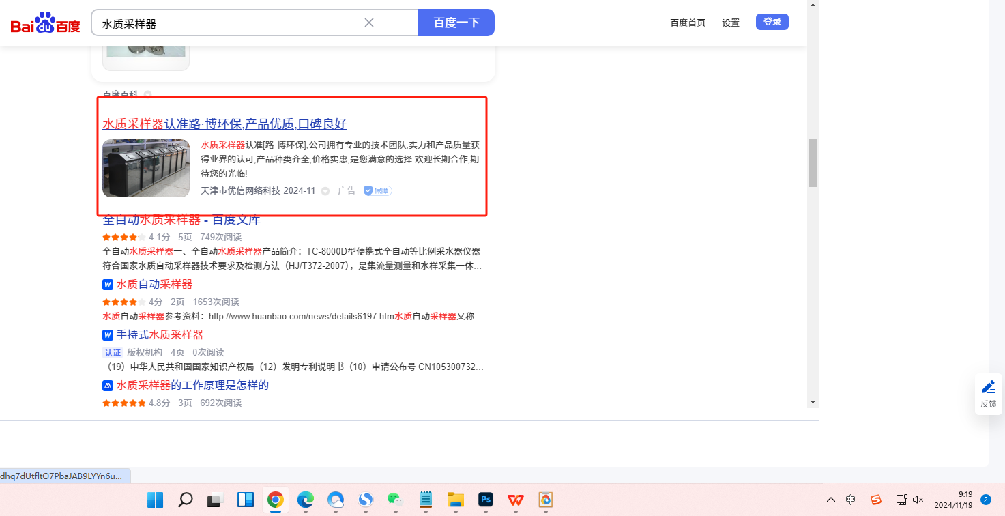The height and width of the screenshot is (516, 1005).
Task: Open the 手持式水质采样器 result link
Action: (x=160, y=334)
